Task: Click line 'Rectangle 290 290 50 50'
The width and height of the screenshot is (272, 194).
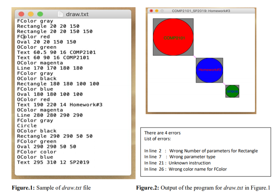Action: pyautogui.click(x=55, y=136)
